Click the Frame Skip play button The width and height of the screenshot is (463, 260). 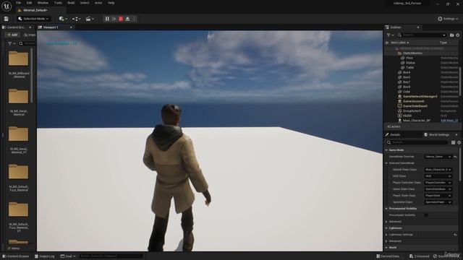[x=114, y=19]
